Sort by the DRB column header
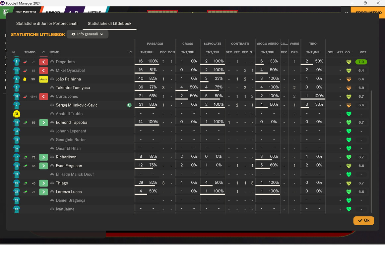The width and height of the screenshot is (385, 265). point(294,52)
